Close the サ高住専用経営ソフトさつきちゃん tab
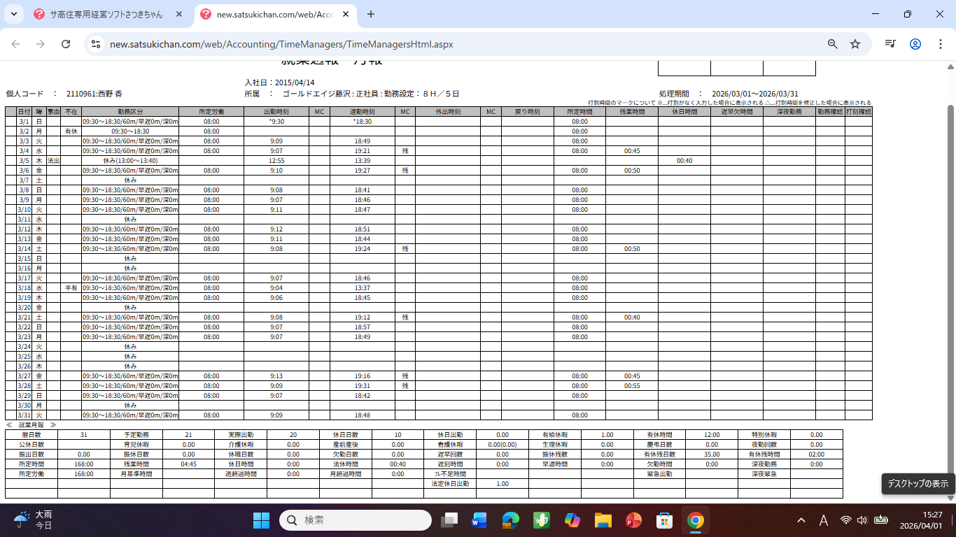Viewport: 956px width, 537px height. 180,14
